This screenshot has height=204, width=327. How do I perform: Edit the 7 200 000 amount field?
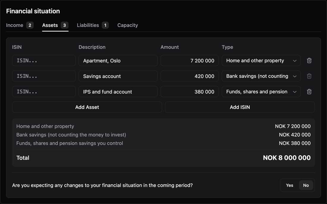click(x=190, y=61)
